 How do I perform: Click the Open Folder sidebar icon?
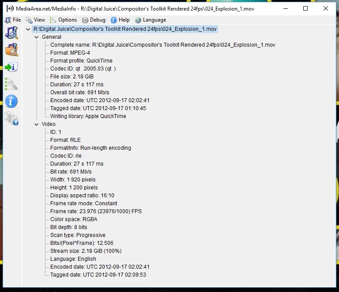tap(11, 50)
